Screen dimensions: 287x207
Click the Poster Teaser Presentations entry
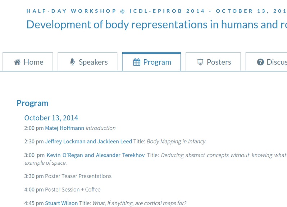click(78, 176)
